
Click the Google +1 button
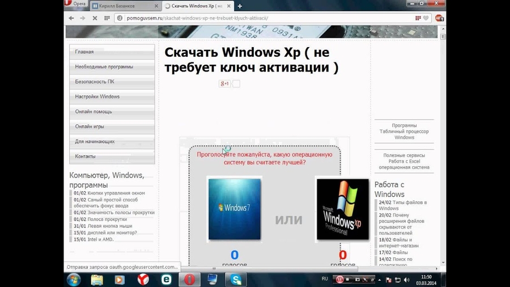coord(224,84)
